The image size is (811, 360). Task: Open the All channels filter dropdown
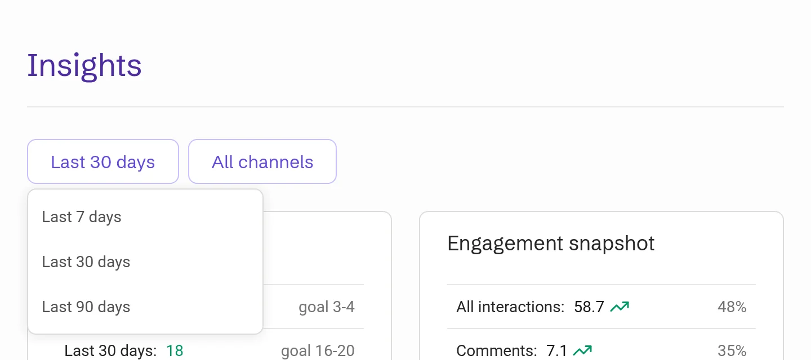pos(262,161)
